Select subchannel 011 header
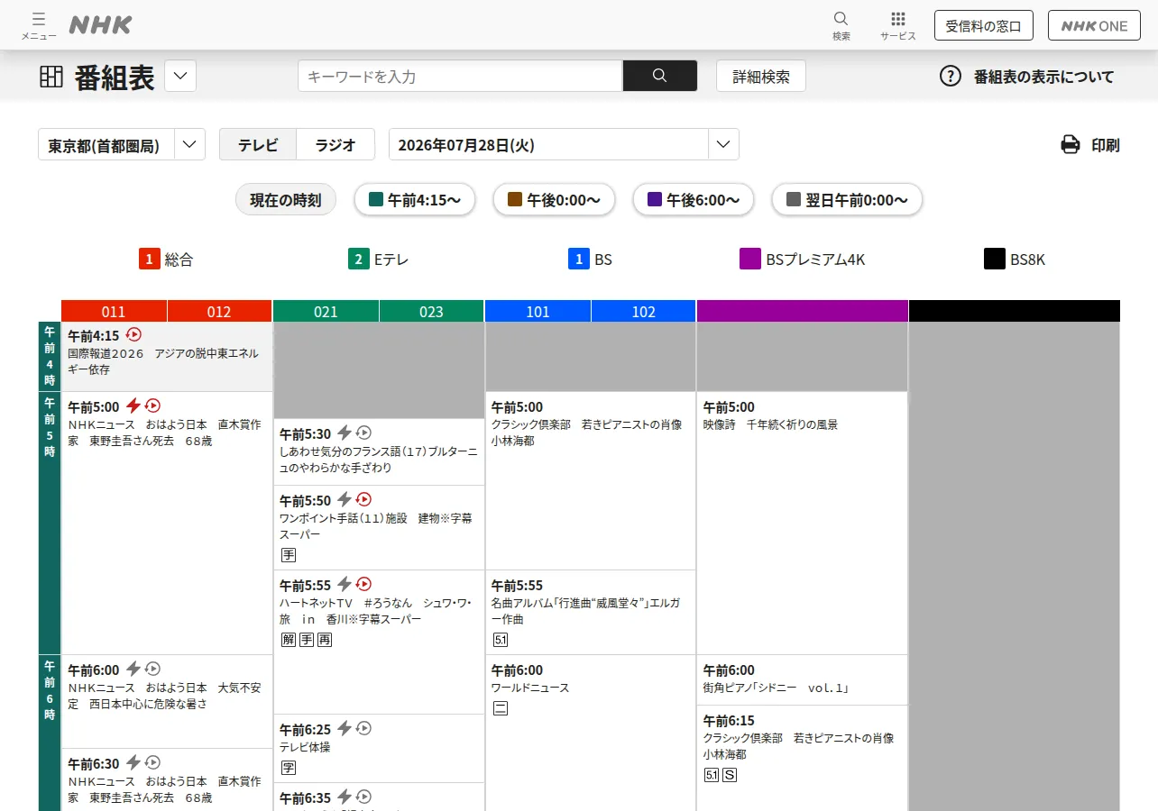Viewport: 1158px width, 811px height. pyautogui.click(x=114, y=311)
